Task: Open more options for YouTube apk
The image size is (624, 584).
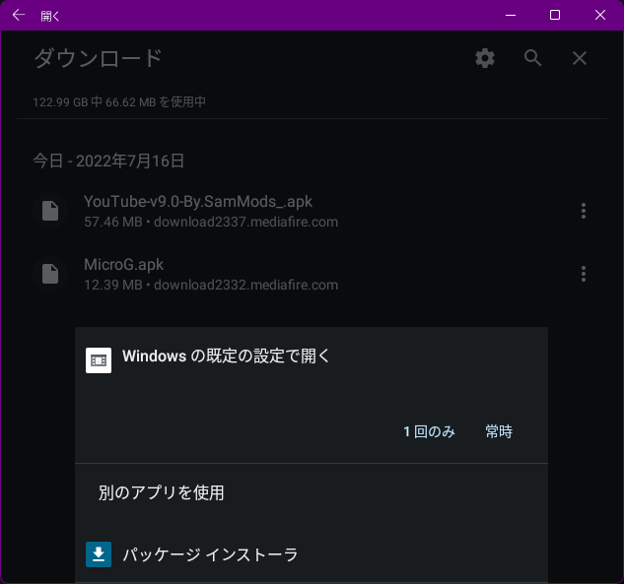Action: (584, 211)
